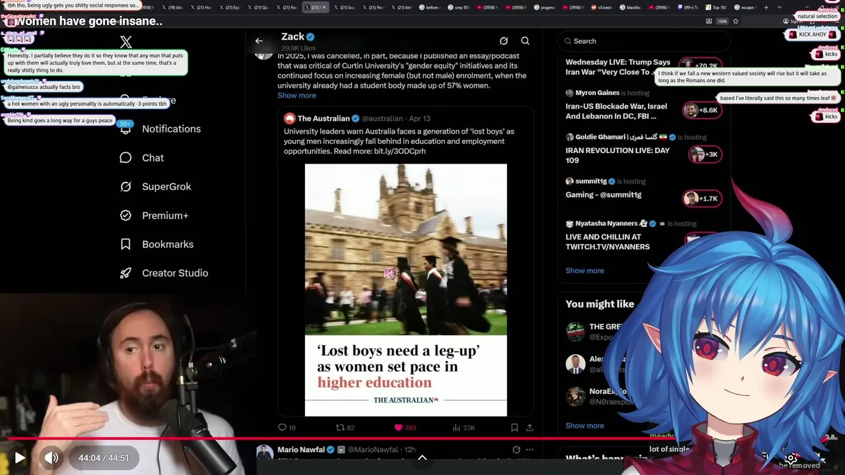Open IRAN REVOLUTION LIVE: DAY 109 broadcast
This screenshot has width=845, height=475.
(x=617, y=155)
